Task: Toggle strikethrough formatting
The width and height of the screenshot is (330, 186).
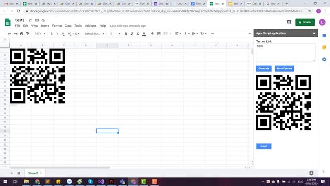Action: click(x=138, y=34)
